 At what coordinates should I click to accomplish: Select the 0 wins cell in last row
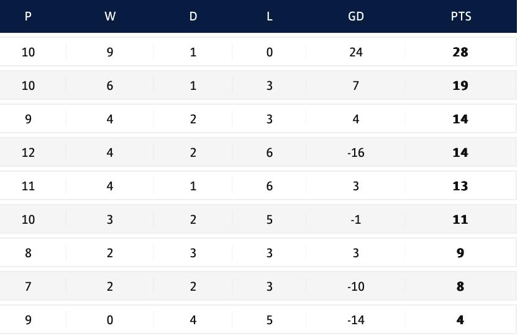[x=110, y=320]
